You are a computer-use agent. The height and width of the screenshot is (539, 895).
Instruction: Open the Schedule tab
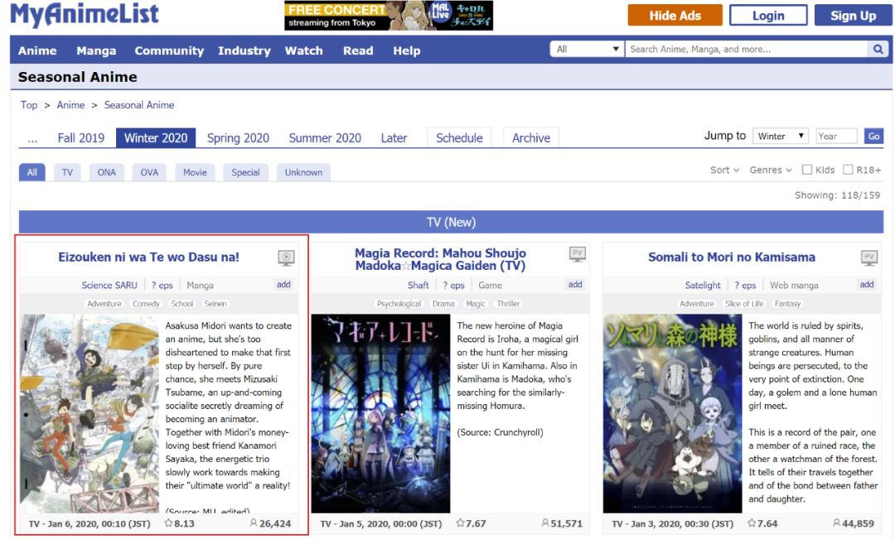click(x=459, y=138)
